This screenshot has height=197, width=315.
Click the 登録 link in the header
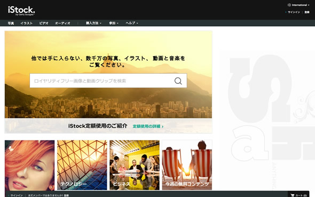(x=307, y=12)
